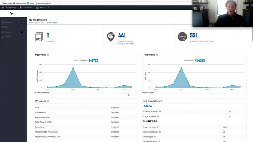
Task: Click the info icon beside Referring Domain
Action: click(160, 132)
